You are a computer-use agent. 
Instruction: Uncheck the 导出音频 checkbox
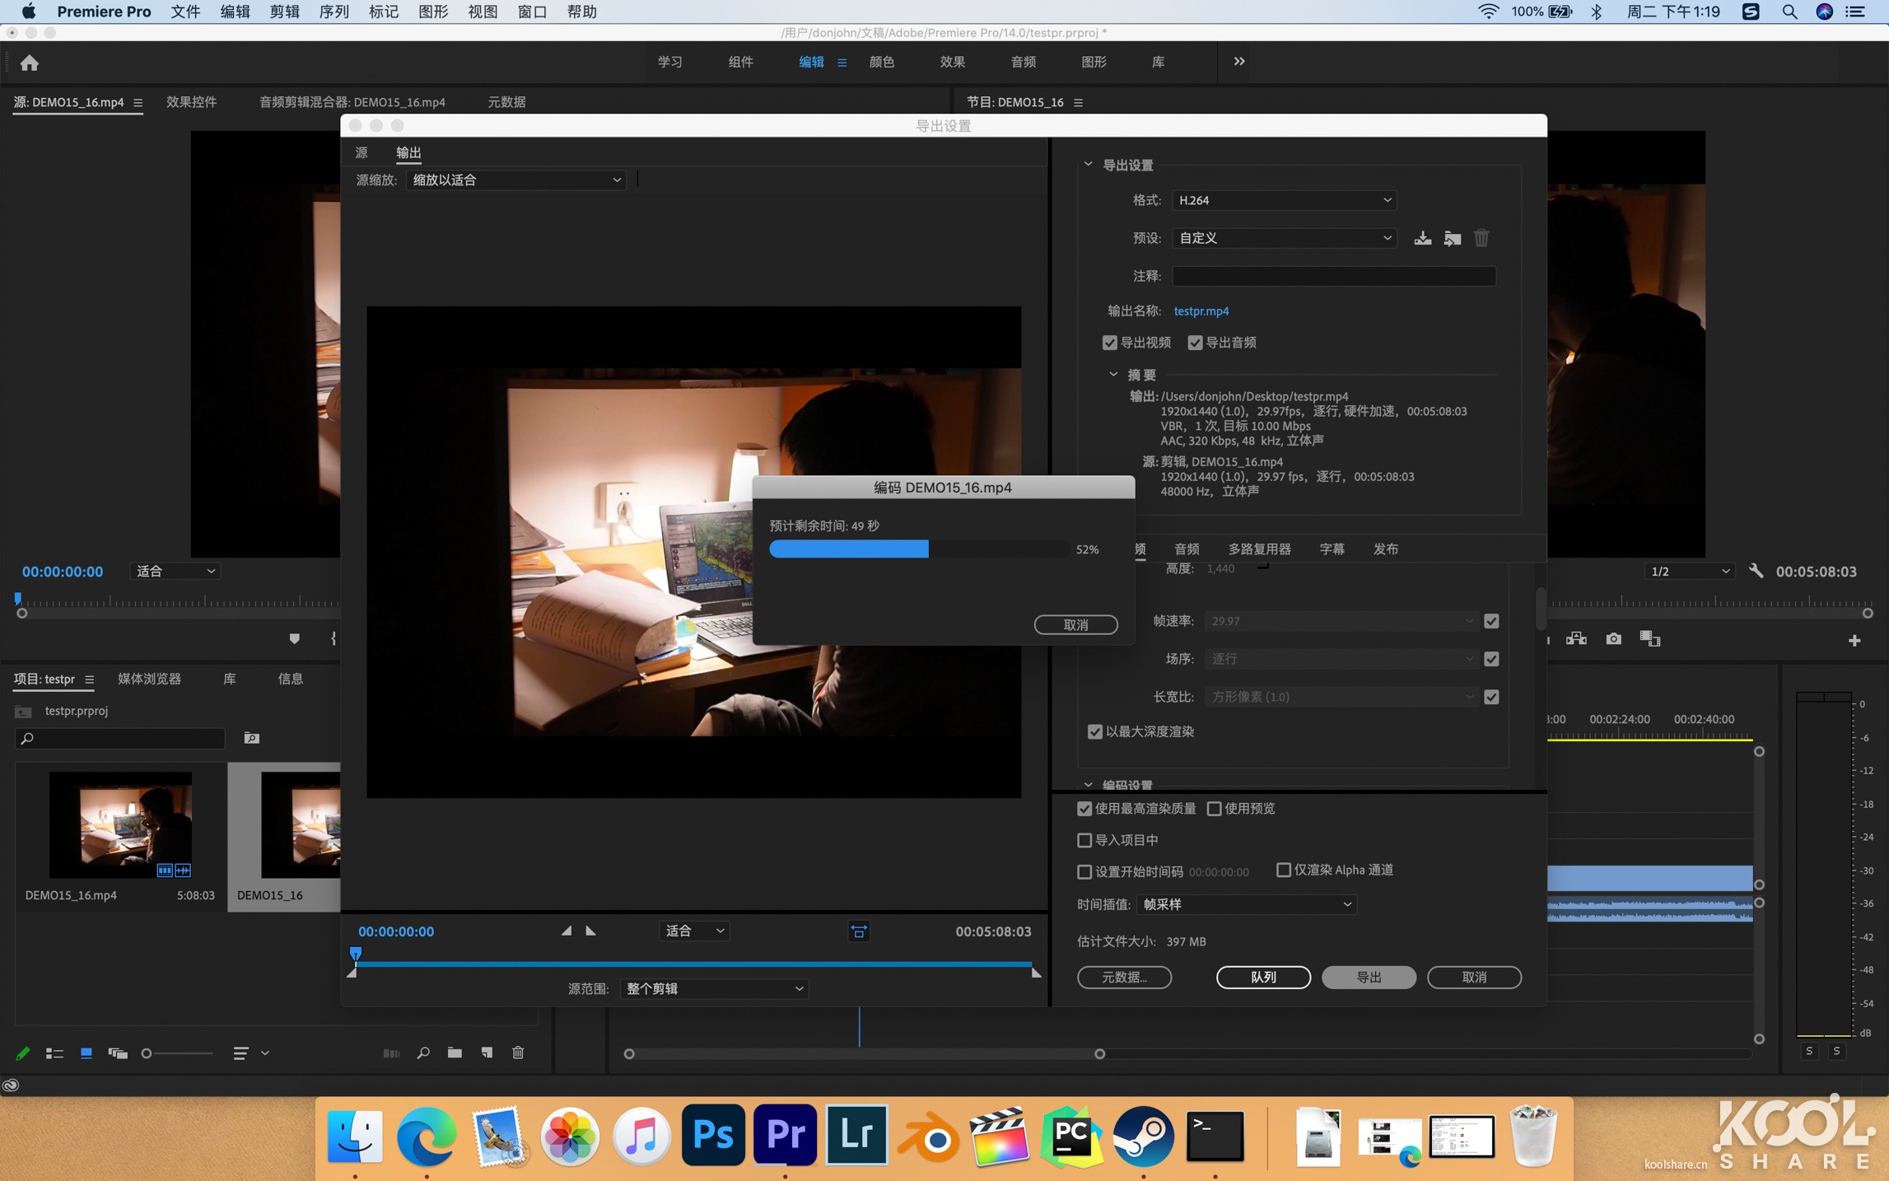pos(1196,343)
